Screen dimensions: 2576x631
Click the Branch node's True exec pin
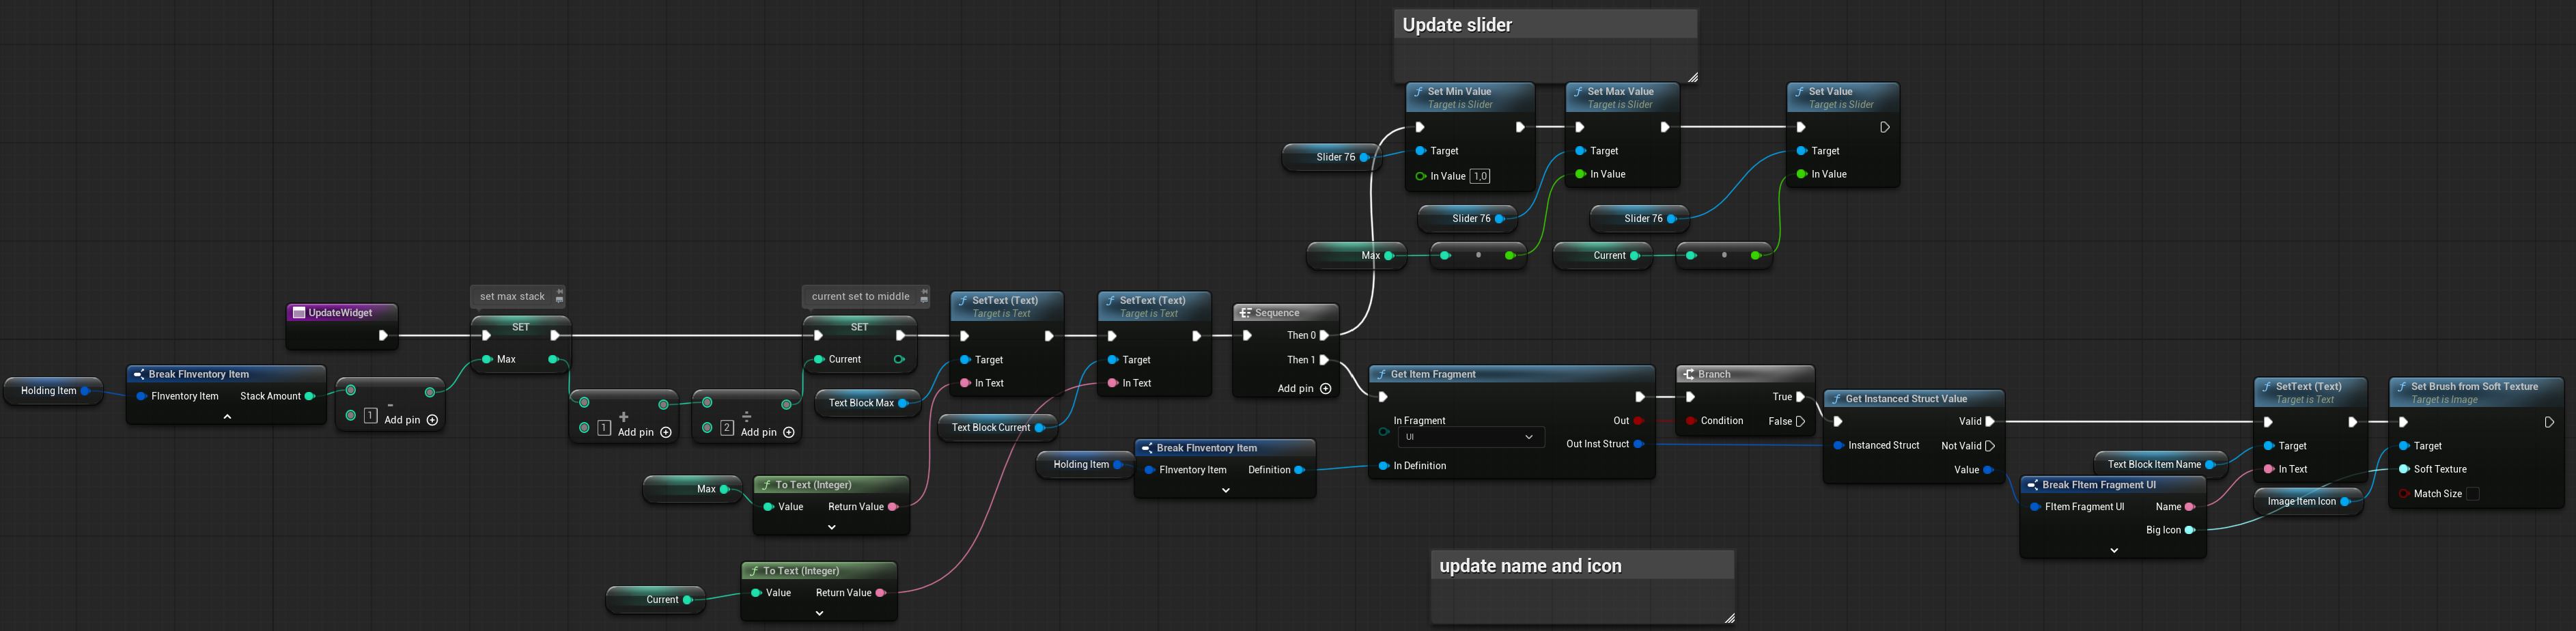tap(1800, 397)
